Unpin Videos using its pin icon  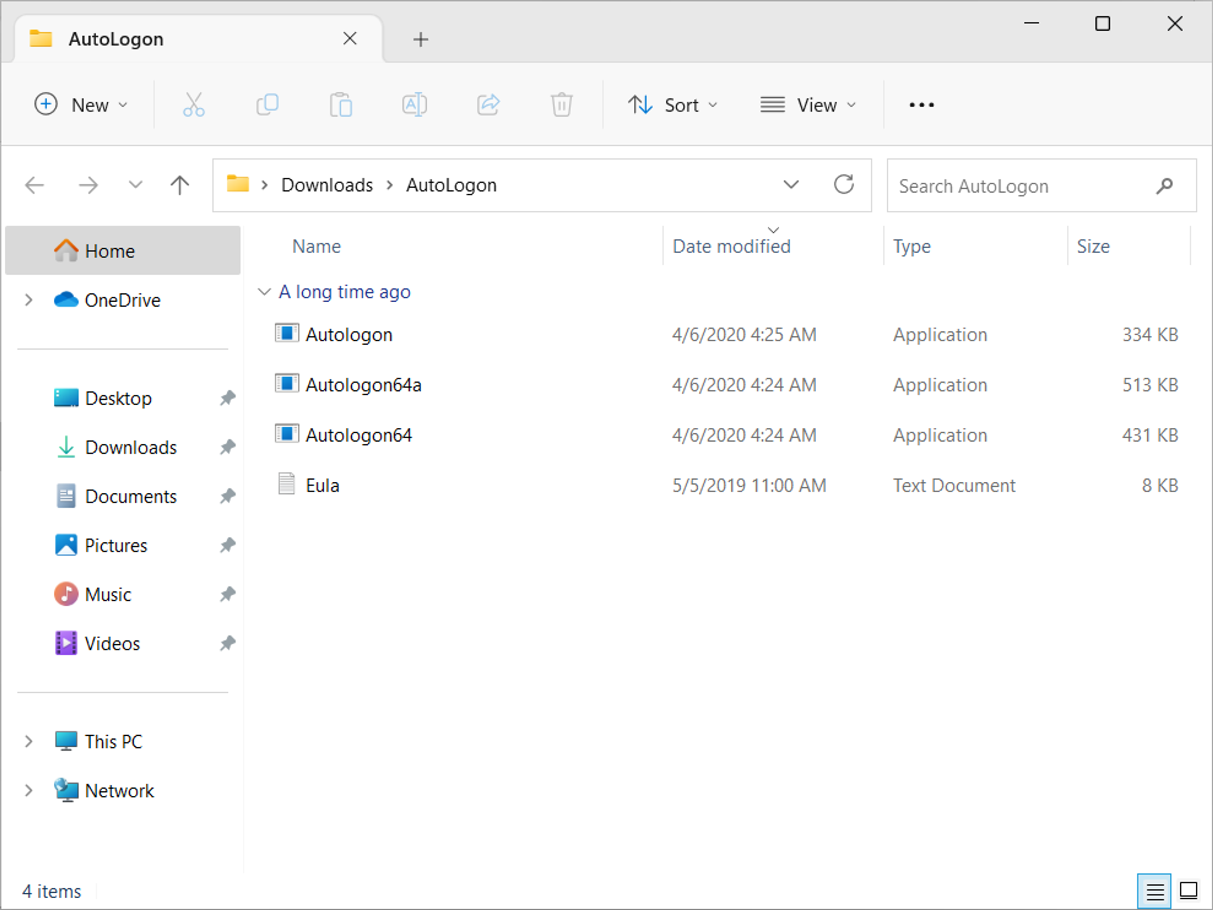[227, 643]
